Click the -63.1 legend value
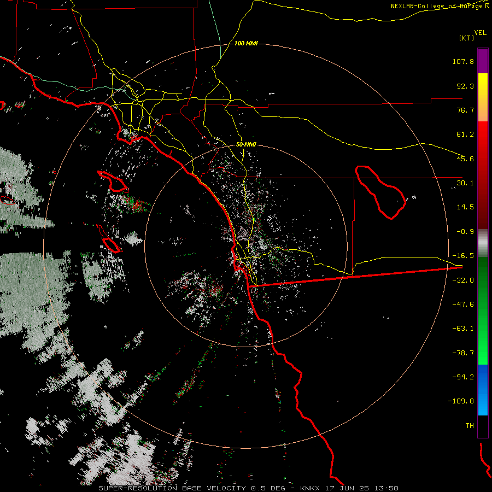Screen dimensions: 492x492 (x=463, y=329)
